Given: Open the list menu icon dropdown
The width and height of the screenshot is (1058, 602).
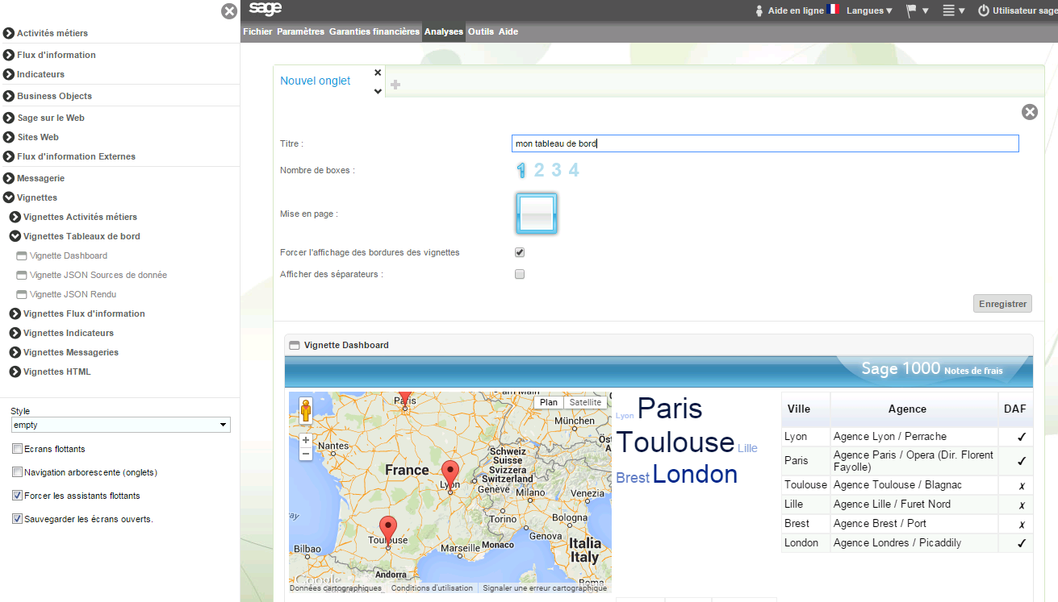Looking at the screenshot, I should point(954,10).
